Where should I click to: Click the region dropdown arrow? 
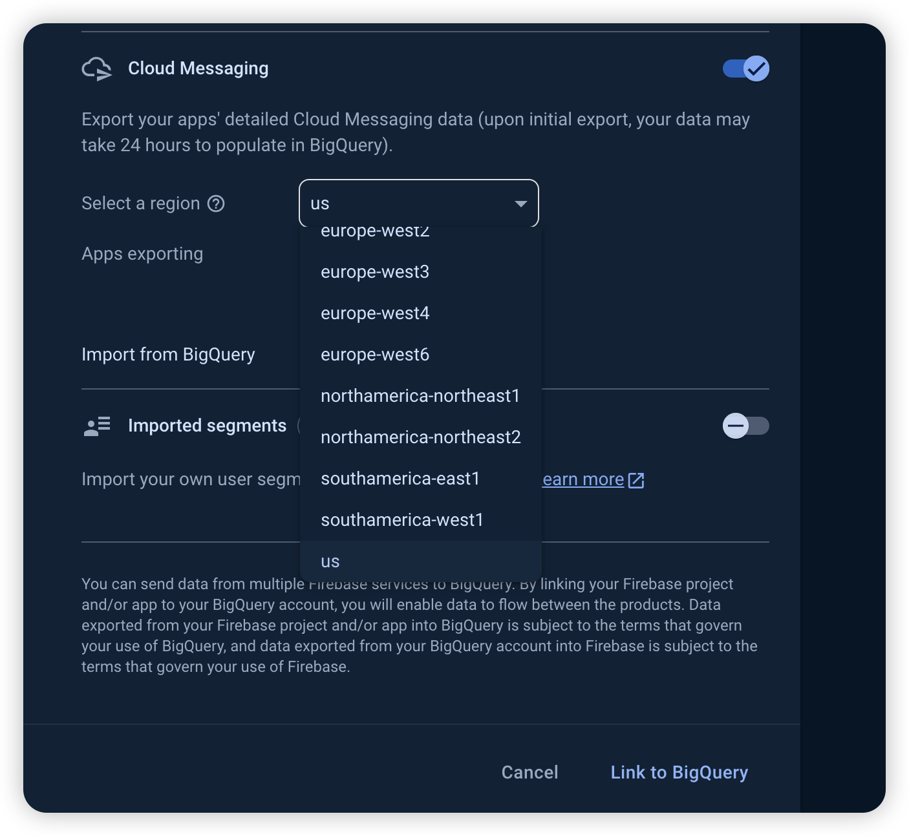[520, 204]
